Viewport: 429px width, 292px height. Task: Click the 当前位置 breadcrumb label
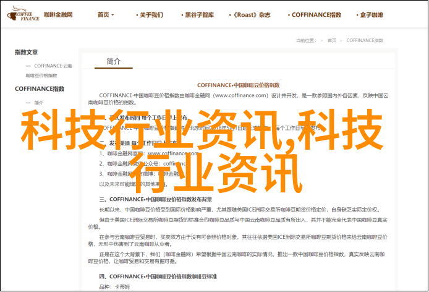tap(306, 41)
